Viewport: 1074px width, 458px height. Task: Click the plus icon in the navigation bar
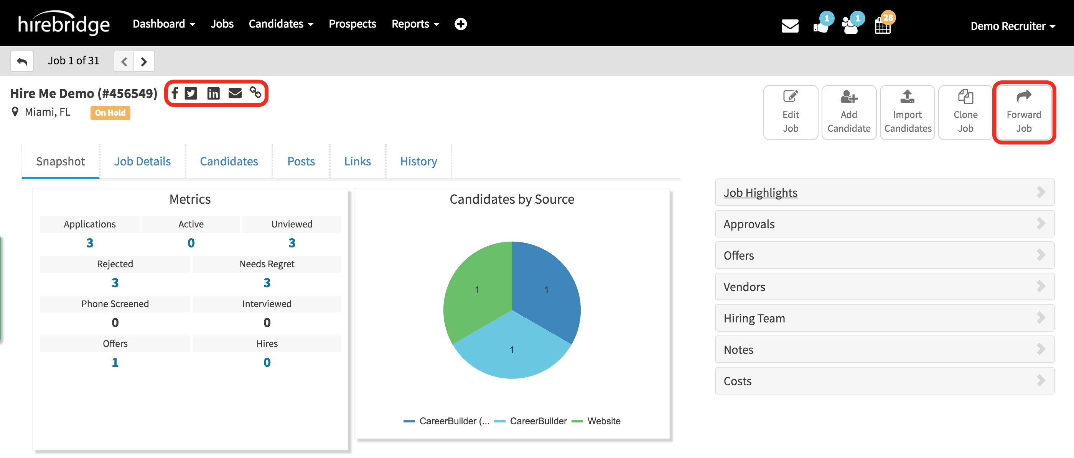pos(460,24)
